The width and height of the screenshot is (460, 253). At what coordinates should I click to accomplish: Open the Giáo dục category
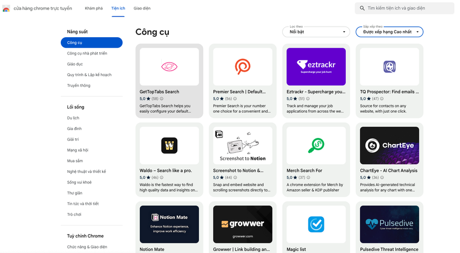pos(75,64)
